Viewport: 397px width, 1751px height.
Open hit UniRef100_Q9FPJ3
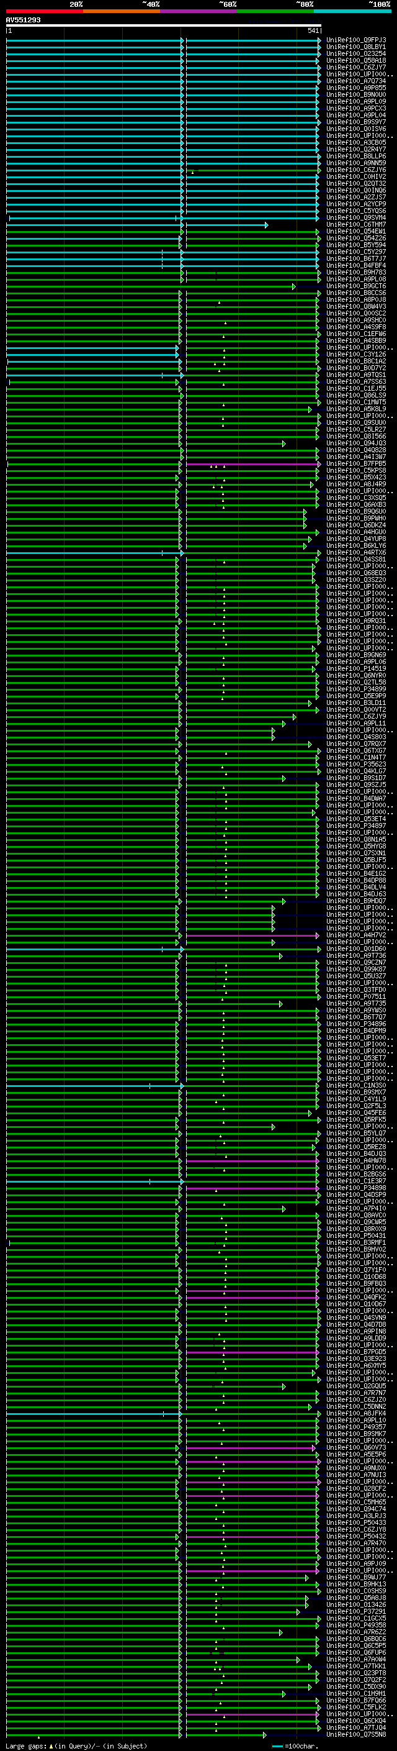point(355,40)
